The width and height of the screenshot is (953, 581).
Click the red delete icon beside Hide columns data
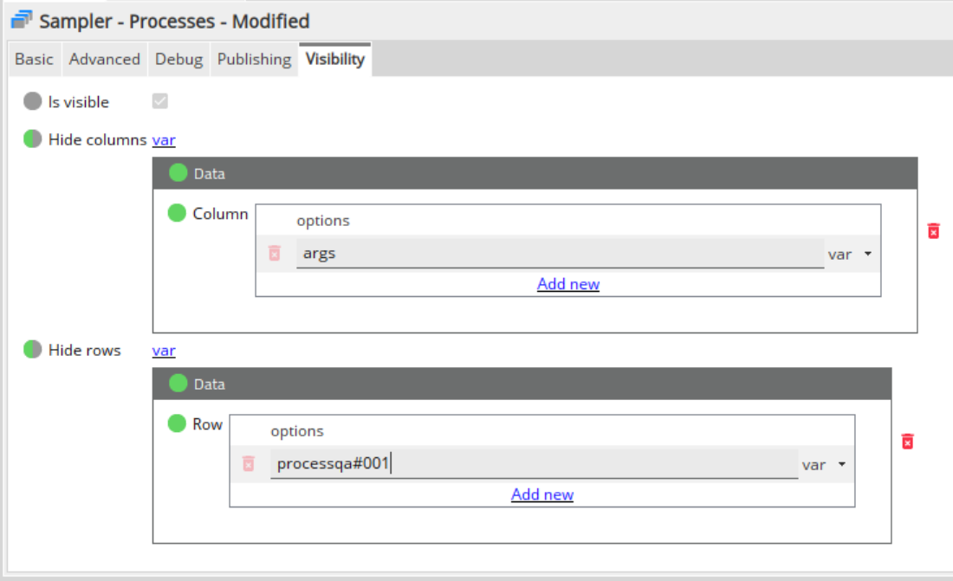click(x=933, y=231)
